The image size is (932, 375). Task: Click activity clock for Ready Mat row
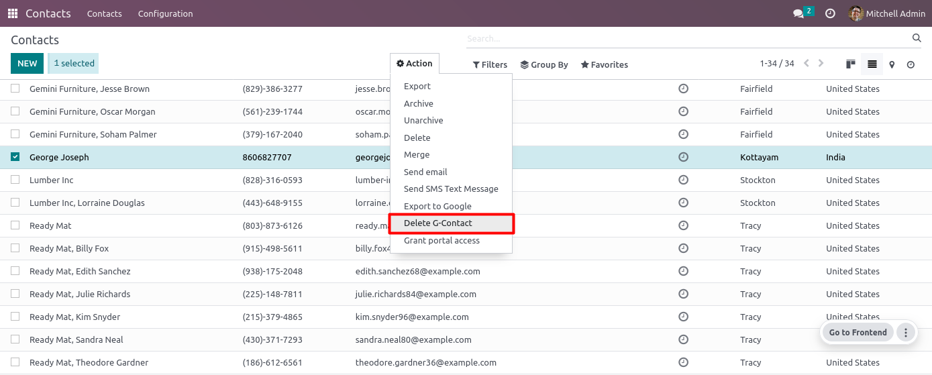(684, 225)
